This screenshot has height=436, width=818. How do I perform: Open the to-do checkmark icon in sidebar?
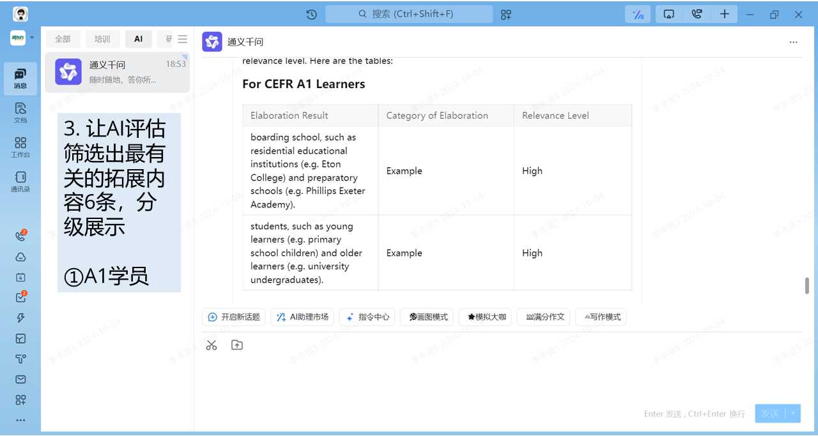coord(20,297)
